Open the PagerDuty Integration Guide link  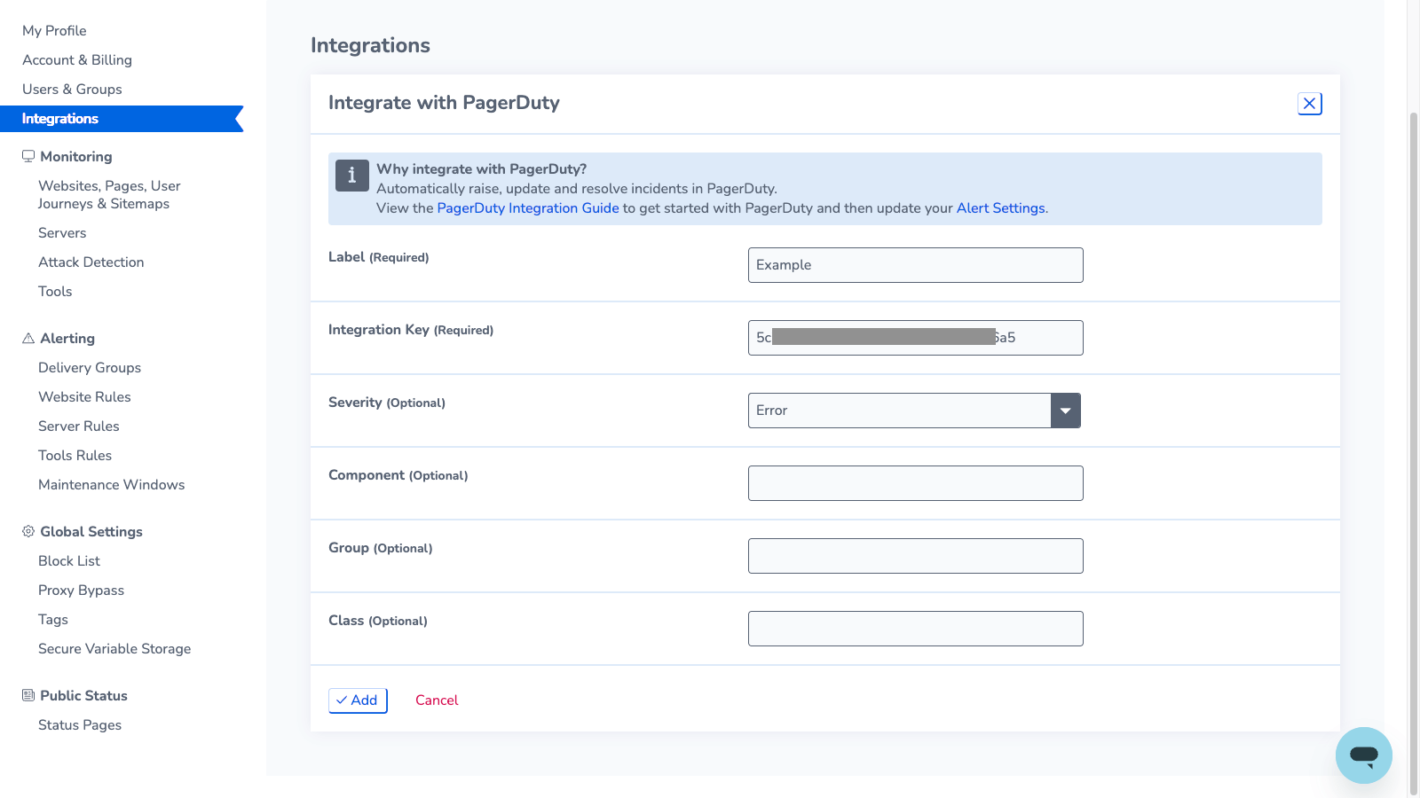click(528, 208)
